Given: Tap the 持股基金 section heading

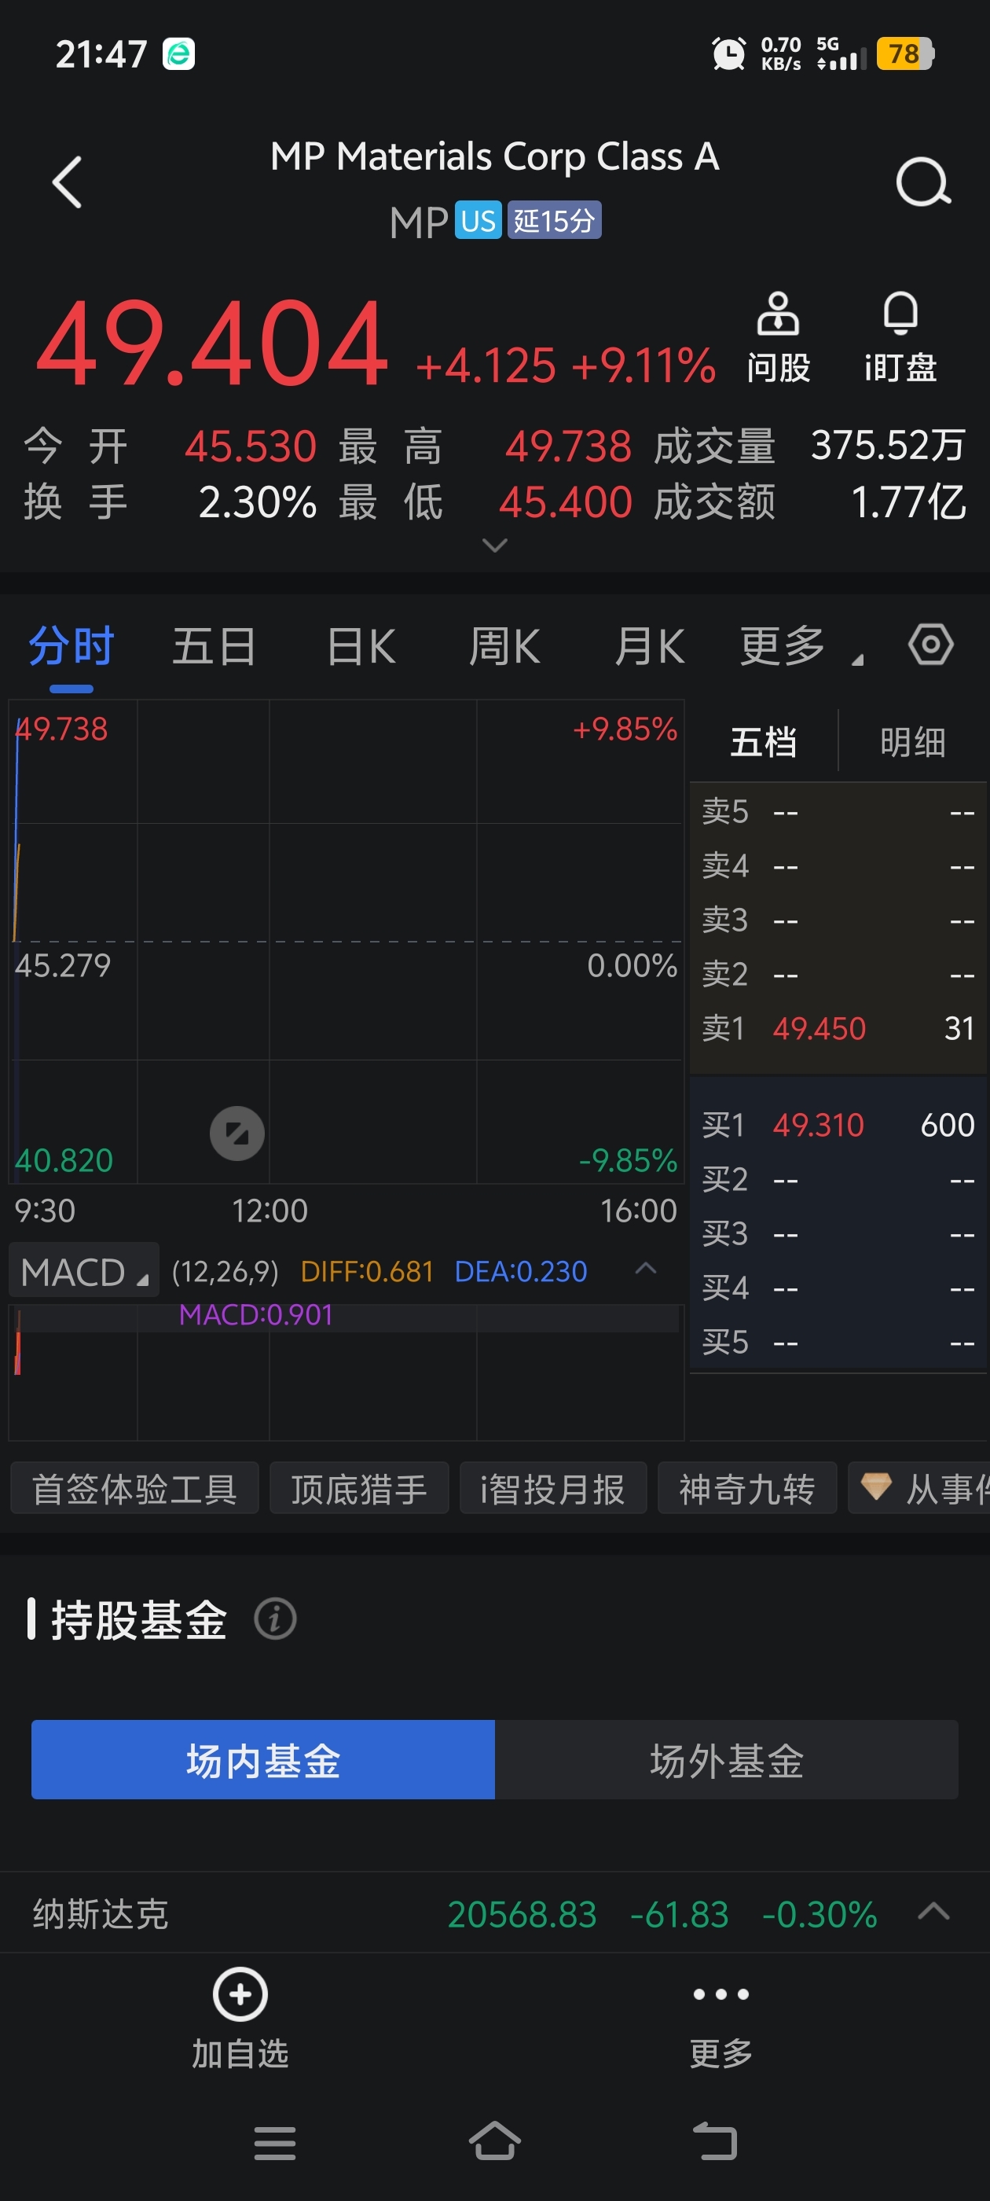Looking at the screenshot, I should click(139, 1619).
